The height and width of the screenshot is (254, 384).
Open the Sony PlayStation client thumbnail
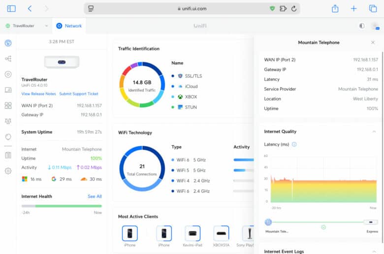click(x=248, y=233)
